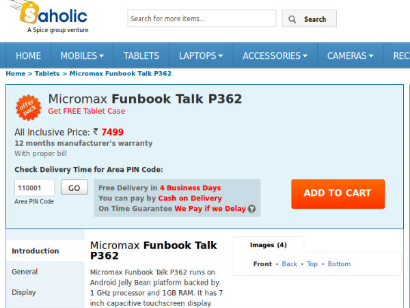
Task: Focus the search for more items field
Action: (202, 18)
